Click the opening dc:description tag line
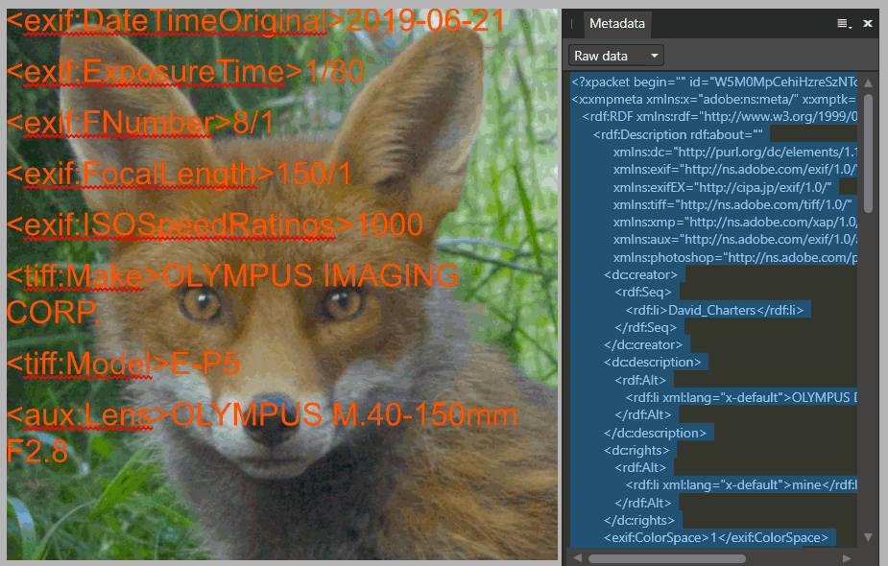Screen dimensions: 888x566 655,362
